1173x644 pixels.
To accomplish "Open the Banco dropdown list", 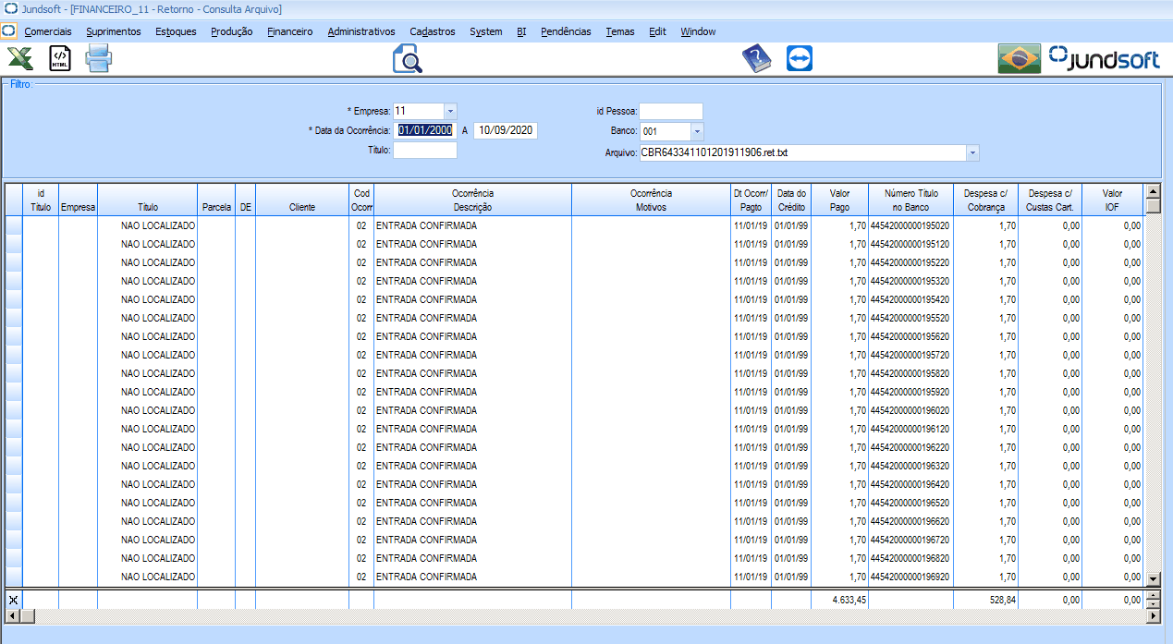I will point(697,131).
